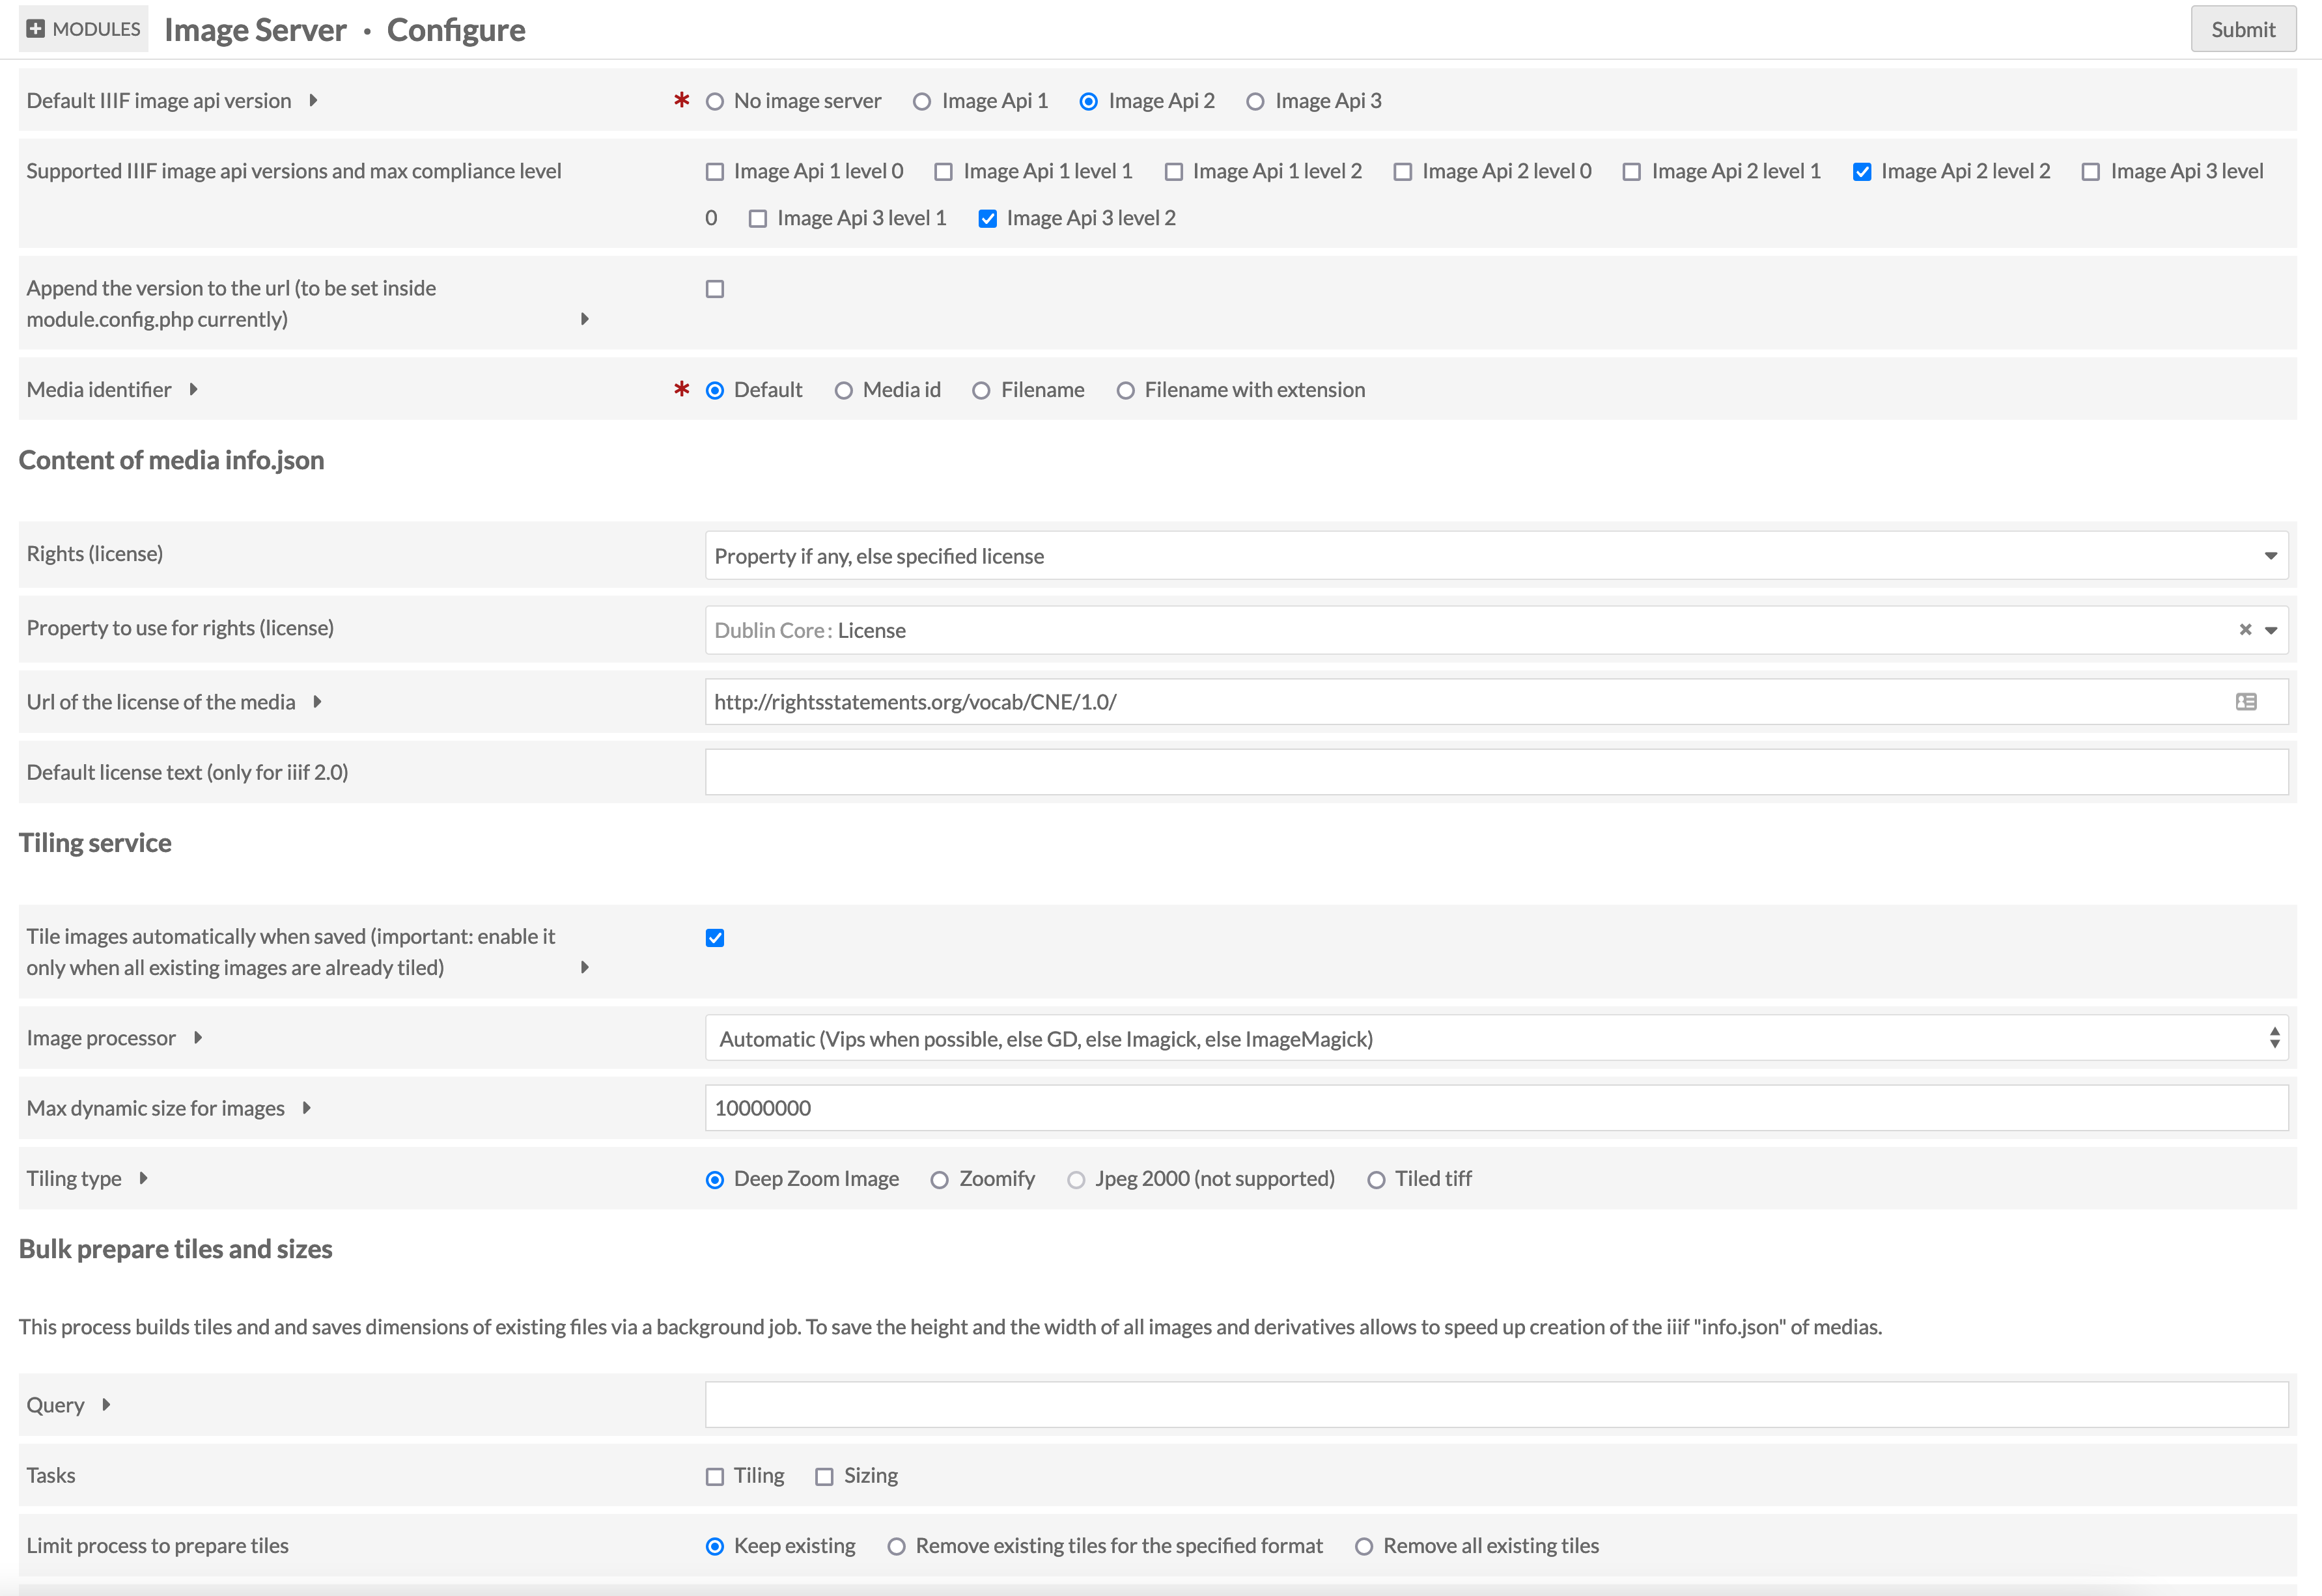This screenshot has height=1596, width=2322.
Task: Expand info arrow next to Tiling type
Action: coord(143,1178)
